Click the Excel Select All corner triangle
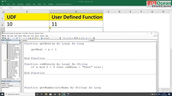 click(x=3, y=12)
